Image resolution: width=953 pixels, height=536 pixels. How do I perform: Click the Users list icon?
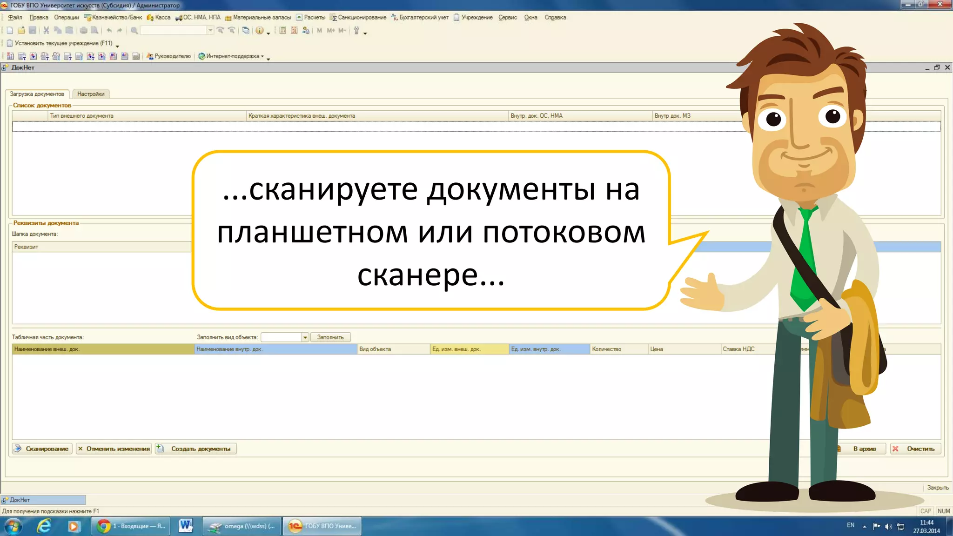pyautogui.click(x=306, y=30)
